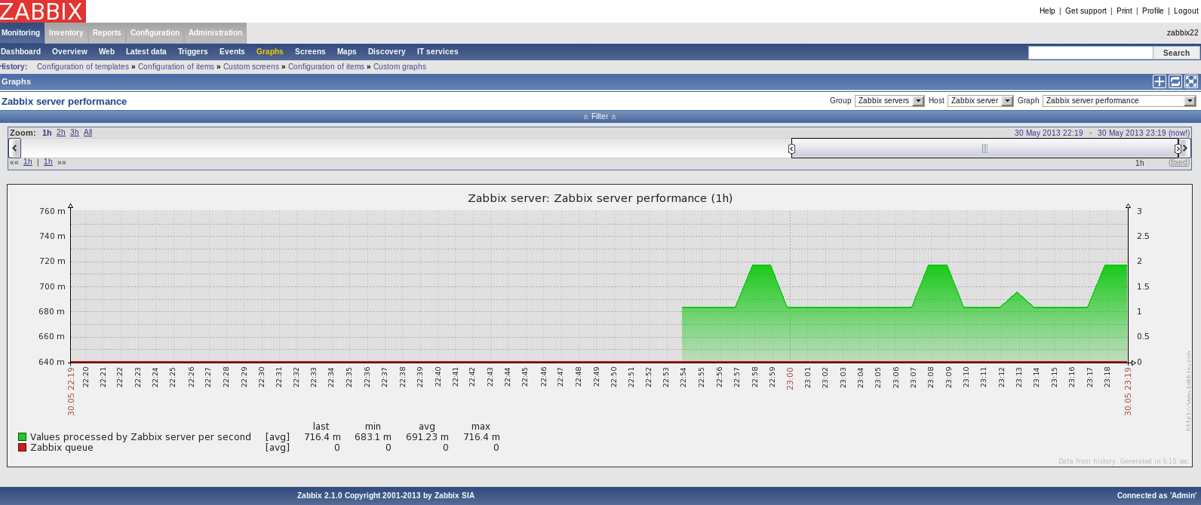
Task: Open Triggers submenu
Action: point(192,52)
